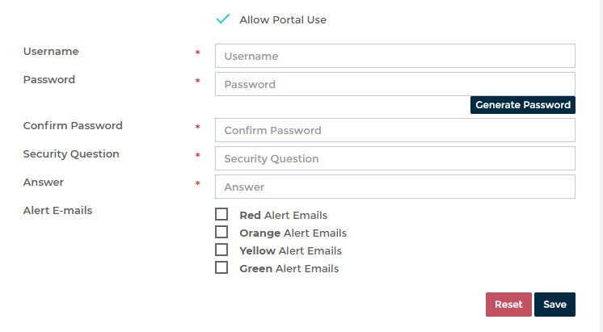This screenshot has height=332, width=603.
Task: Click the Allow Portal Use label text
Action: tap(283, 20)
